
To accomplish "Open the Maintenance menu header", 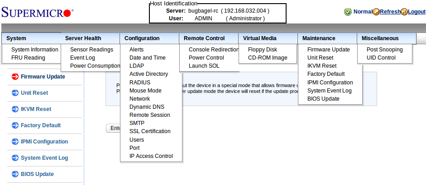I will pyautogui.click(x=319, y=38).
